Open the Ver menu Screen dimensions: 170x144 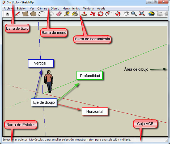pos(32,9)
